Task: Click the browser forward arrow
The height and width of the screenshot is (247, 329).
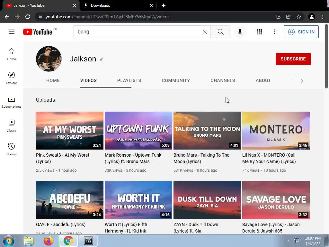Action: (17, 17)
